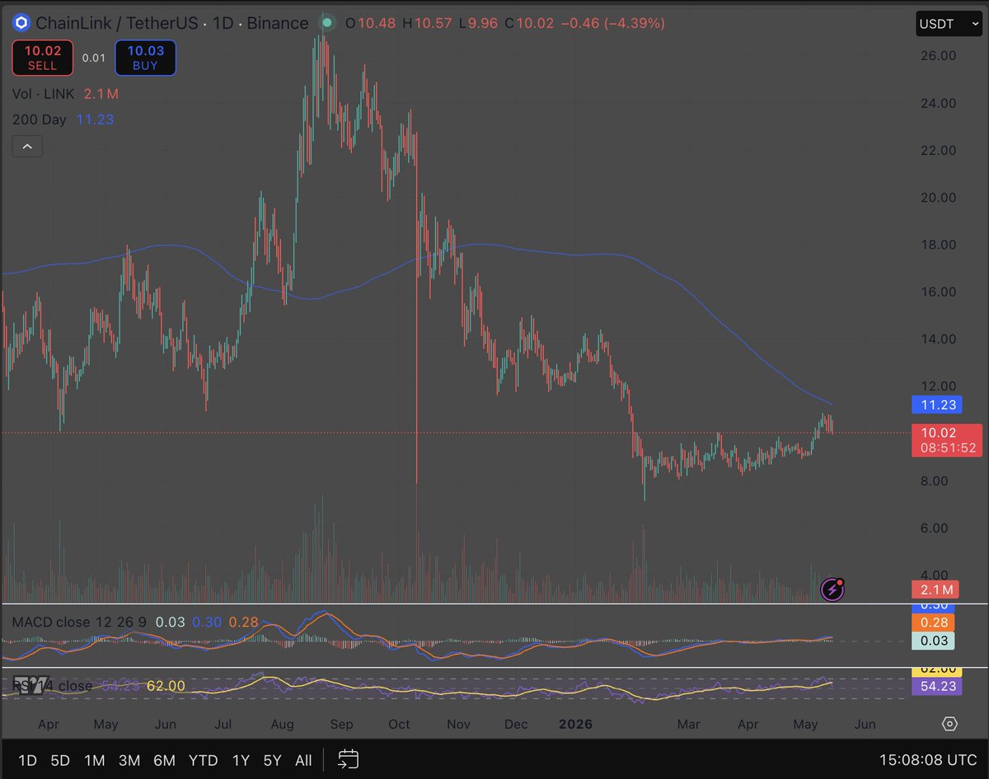Switch to the 5Y time range
This screenshot has width=989, height=779.
pos(272,760)
